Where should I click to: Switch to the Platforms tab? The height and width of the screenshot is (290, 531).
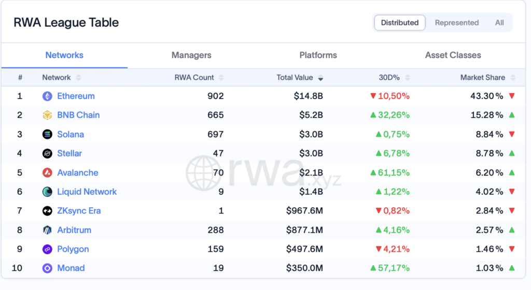tap(318, 55)
